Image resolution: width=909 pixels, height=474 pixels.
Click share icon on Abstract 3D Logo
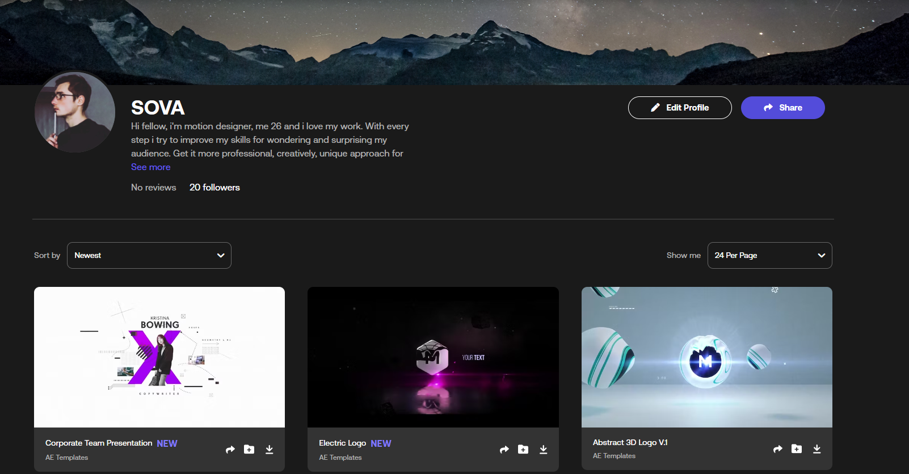pos(777,449)
